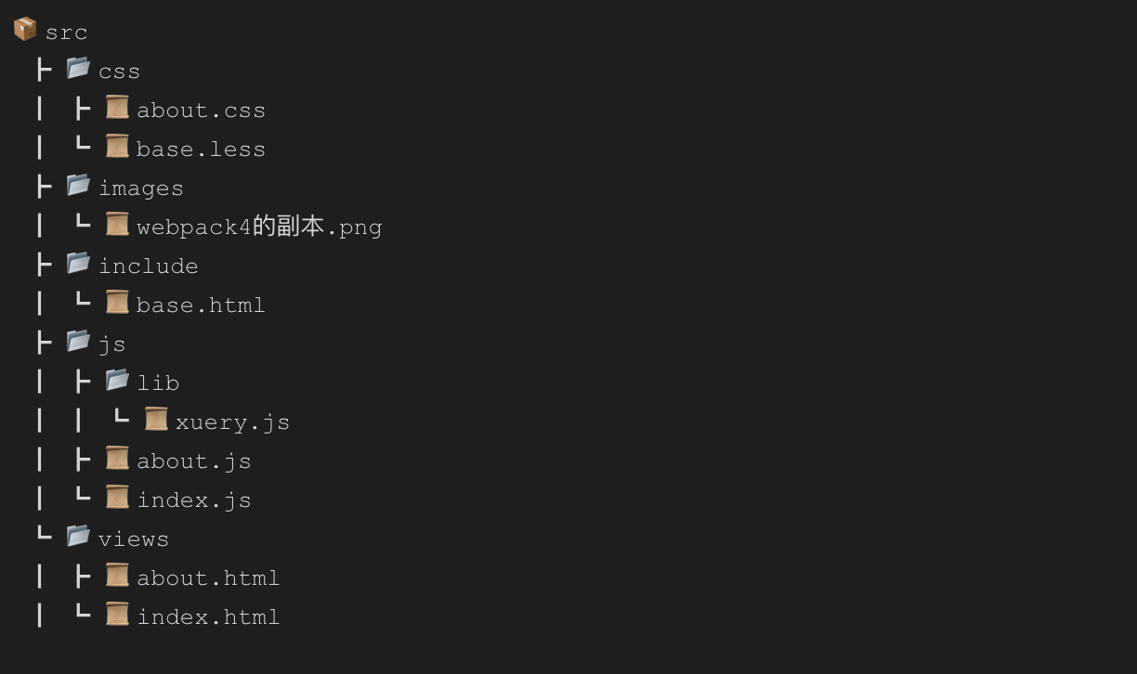The height and width of the screenshot is (674, 1137).
Task: Click the src root label
Action: 67,32
